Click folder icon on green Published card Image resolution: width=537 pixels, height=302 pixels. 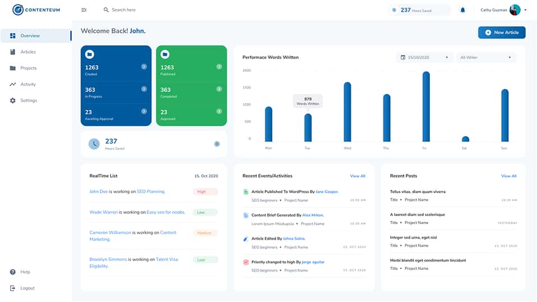click(165, 54)
